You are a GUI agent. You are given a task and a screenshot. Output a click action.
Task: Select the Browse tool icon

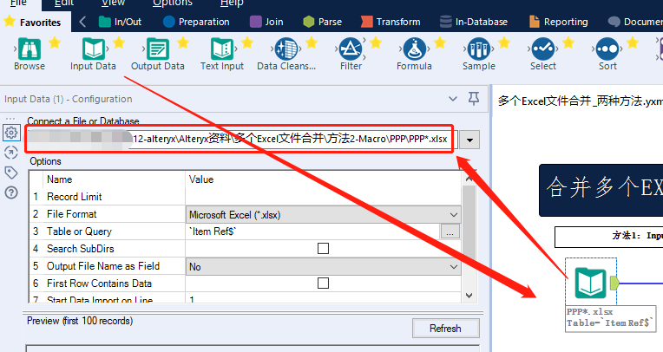[30, 49]
